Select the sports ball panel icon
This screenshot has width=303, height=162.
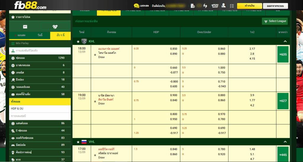[55, 27]
